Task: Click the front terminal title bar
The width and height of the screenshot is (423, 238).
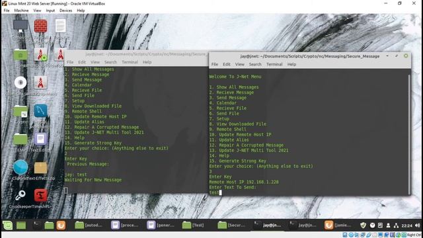Action: (x=310, y=56)
